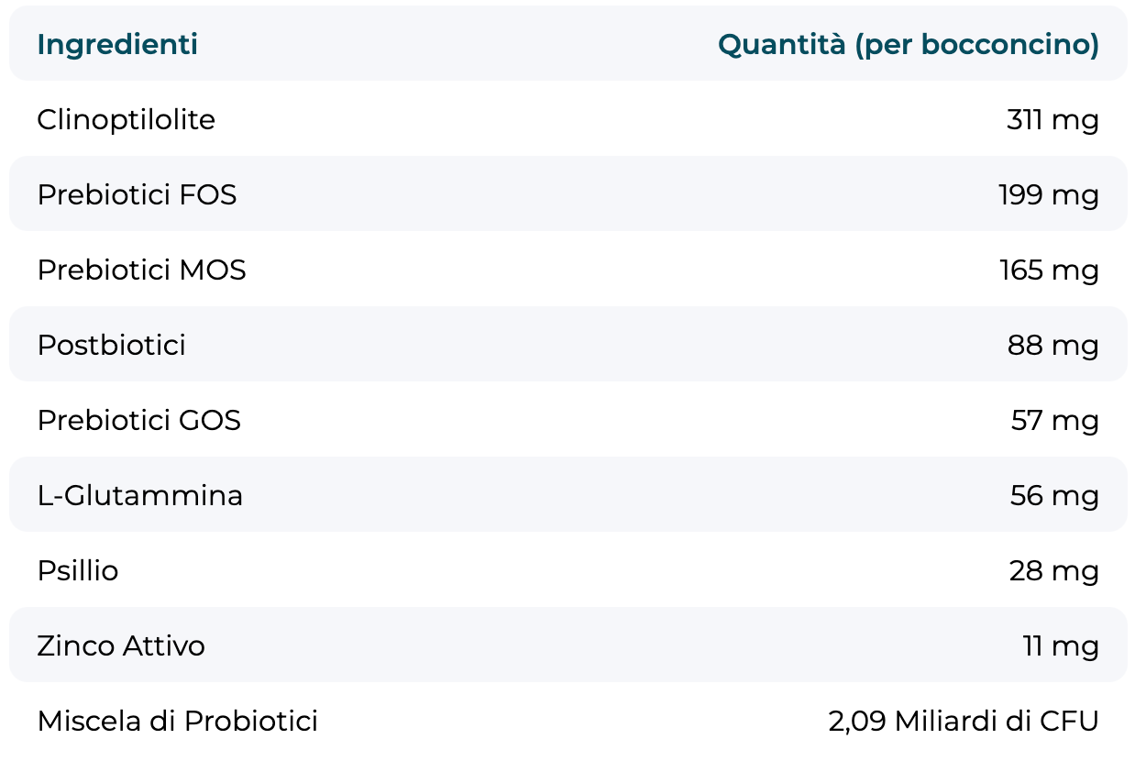Select the Clinoptilolite ingredient name
1135x772 pixels.
[127, 119]
